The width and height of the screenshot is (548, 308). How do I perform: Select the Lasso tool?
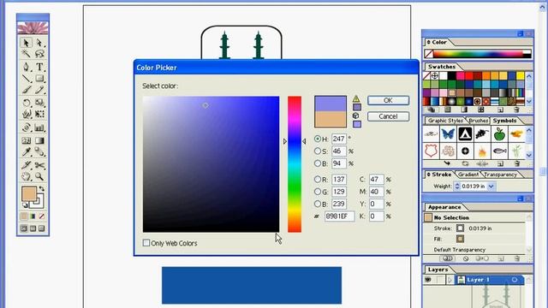click(39, 54)
